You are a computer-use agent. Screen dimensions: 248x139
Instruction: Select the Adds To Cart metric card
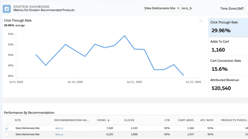tap(228, 46)
